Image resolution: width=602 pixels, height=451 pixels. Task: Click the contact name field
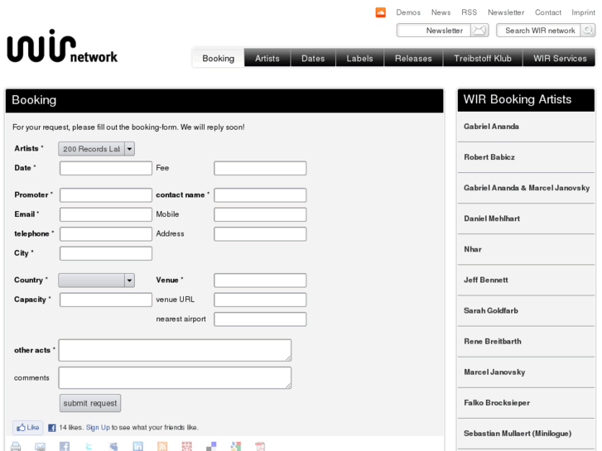[x=260, y=195]
